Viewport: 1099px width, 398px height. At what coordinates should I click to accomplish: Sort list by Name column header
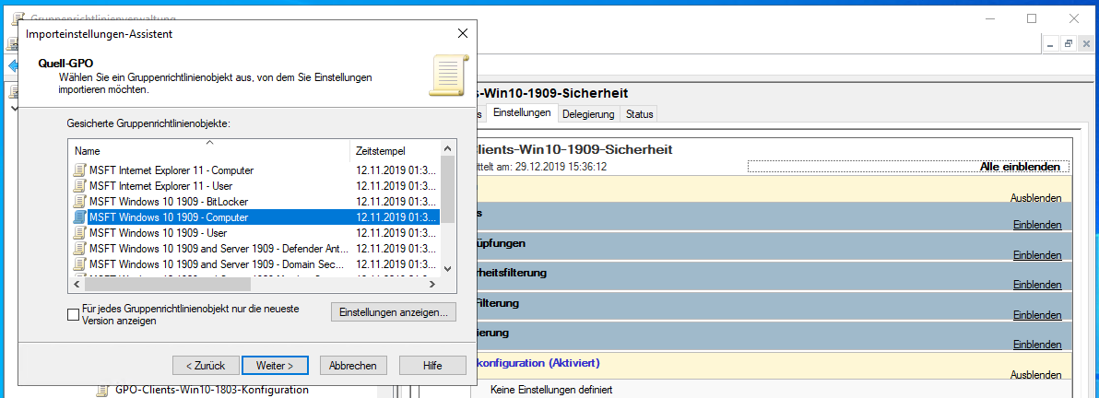(x=209, y=151)
